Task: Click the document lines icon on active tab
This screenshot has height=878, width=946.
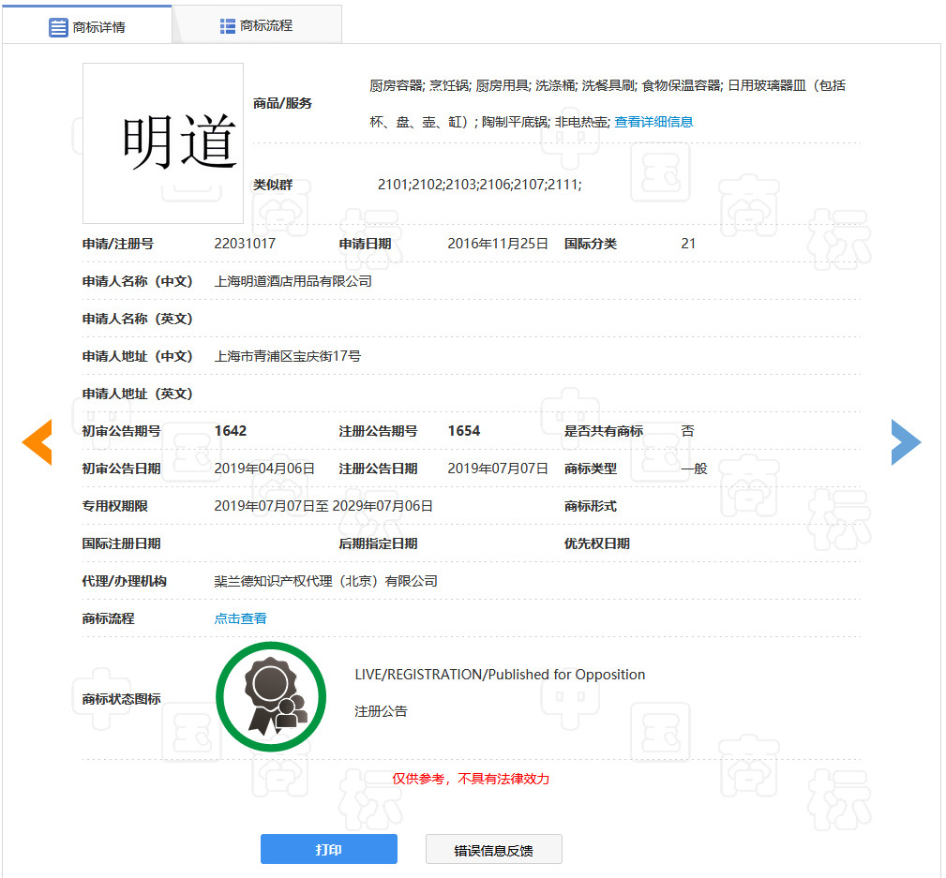Action: (56, 25)
